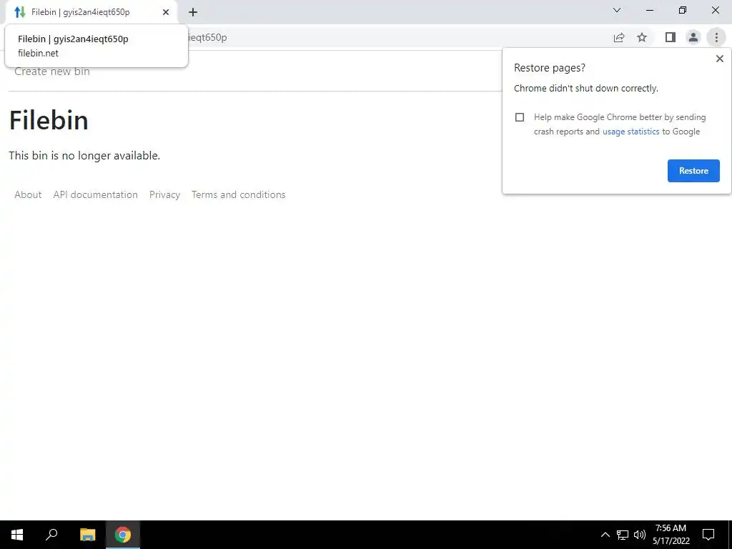Open Terms and conditions link
Screen dimensions: 732x549
coord(238,194)
